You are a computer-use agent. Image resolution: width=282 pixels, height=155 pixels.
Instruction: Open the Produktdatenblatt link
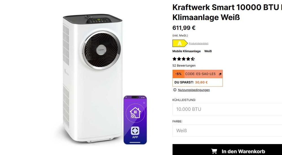(x=199, y=43)
